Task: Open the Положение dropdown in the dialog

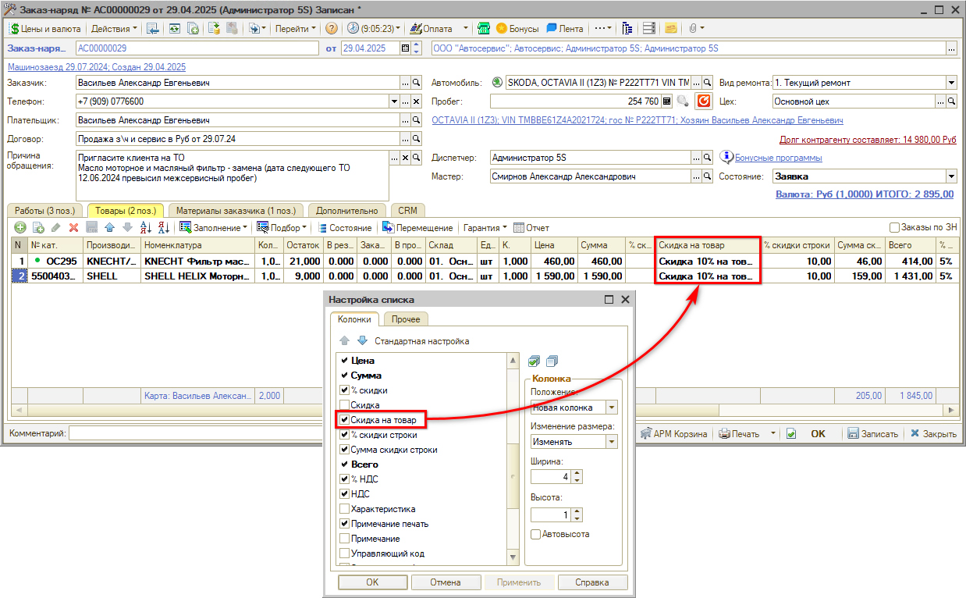Action: pyautogui.click(x=611, y=408)
